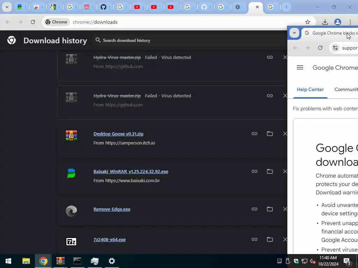Reload the downloads page
The height and width of the screenshot is (268, 358).
(33, 22)
